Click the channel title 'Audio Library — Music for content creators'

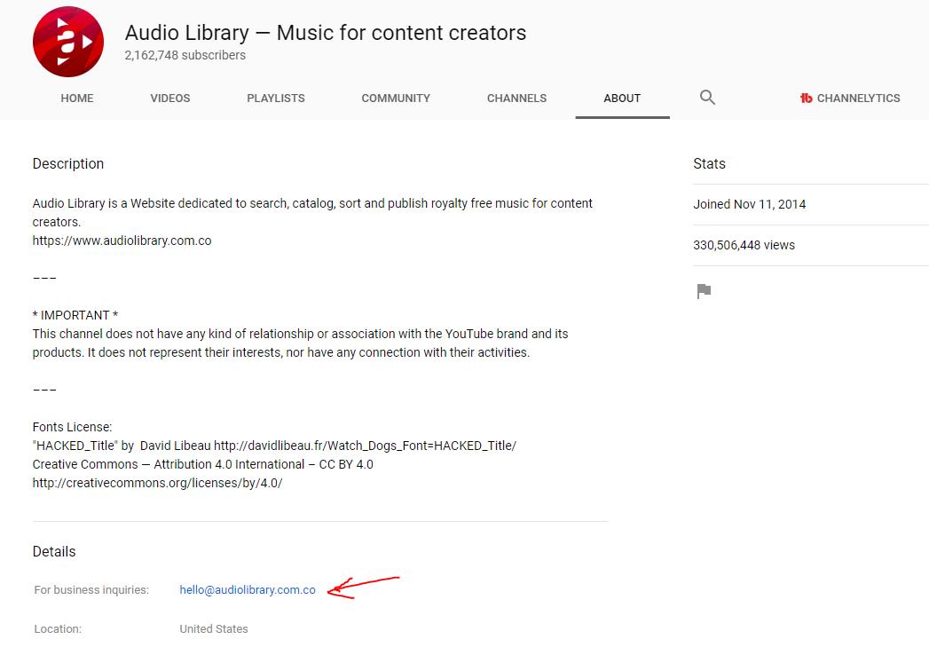click(x=326, y=33)
